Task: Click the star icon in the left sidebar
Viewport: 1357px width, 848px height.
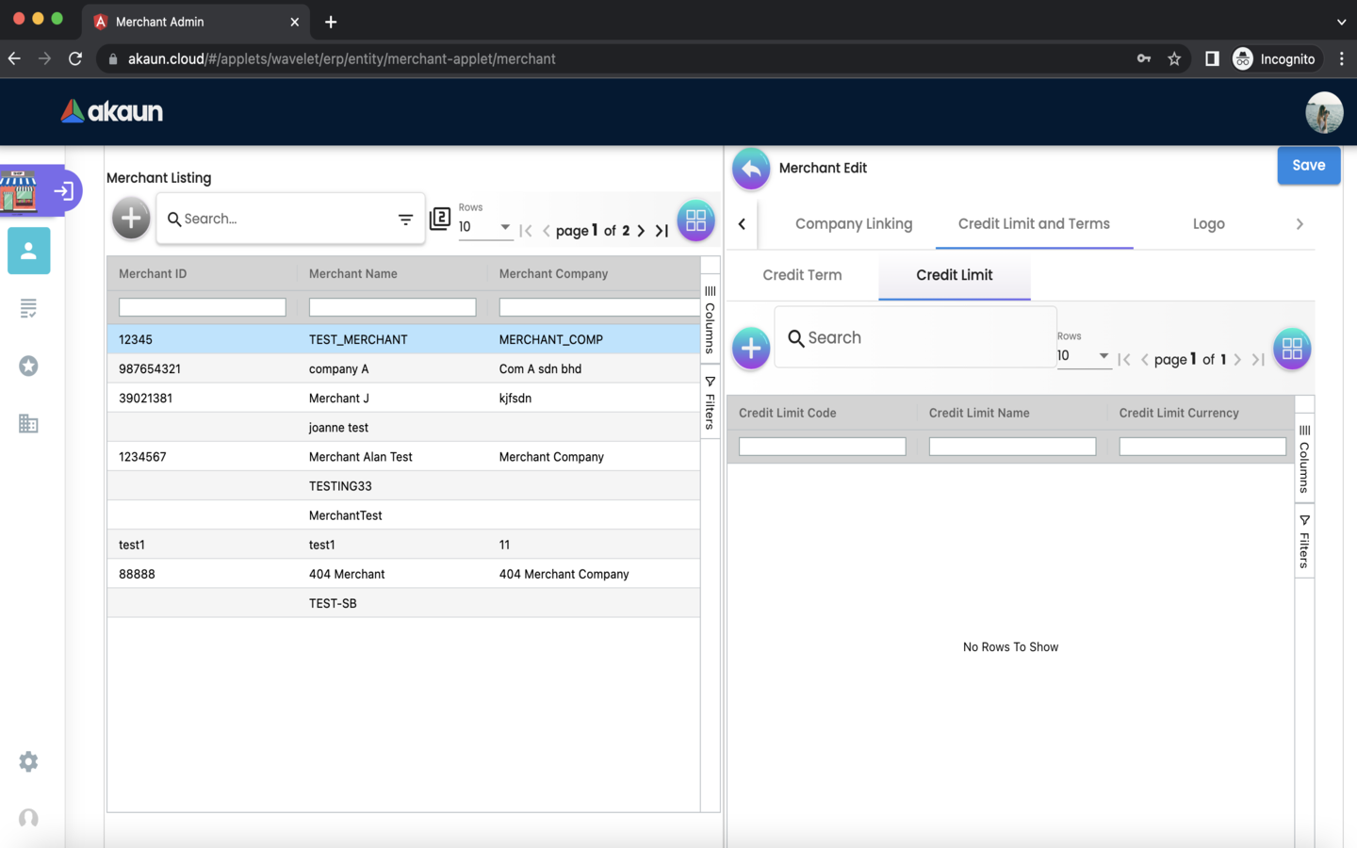Action: [x=28, y=366]
